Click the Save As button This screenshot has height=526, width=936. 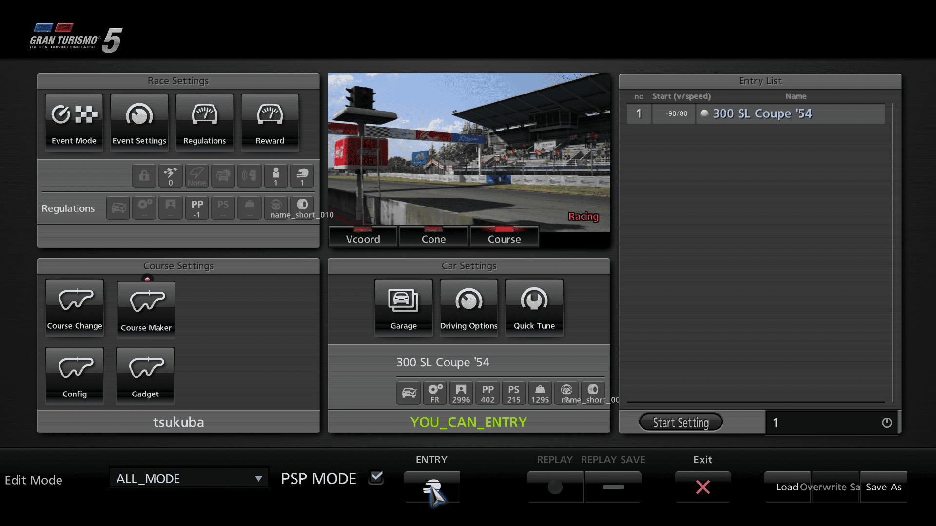tap(884, 487)
